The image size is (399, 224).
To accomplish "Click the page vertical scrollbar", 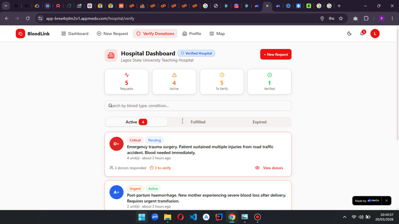I will 397,84.
